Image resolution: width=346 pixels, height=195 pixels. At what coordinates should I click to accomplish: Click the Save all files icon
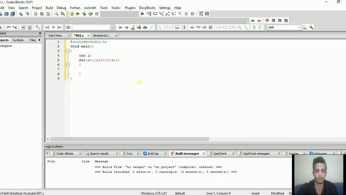[12, 14]
